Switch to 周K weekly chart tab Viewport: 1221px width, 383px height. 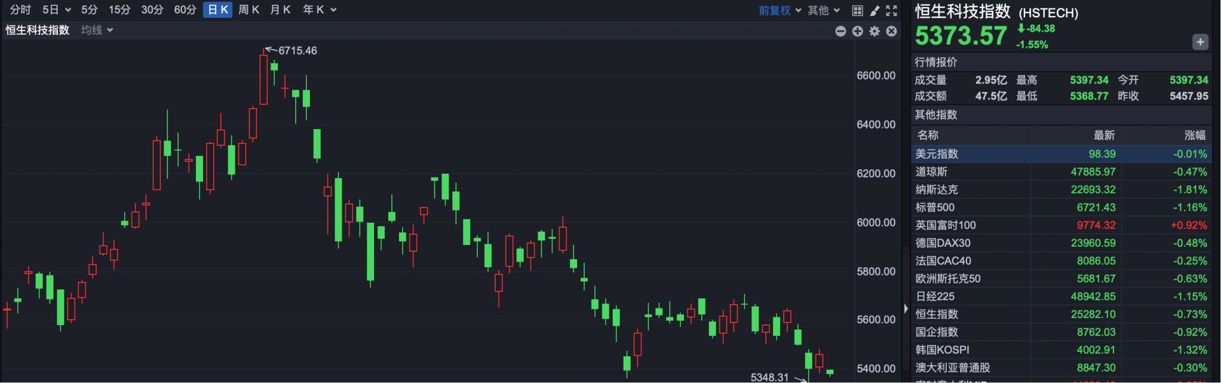(x=249, y=10)
